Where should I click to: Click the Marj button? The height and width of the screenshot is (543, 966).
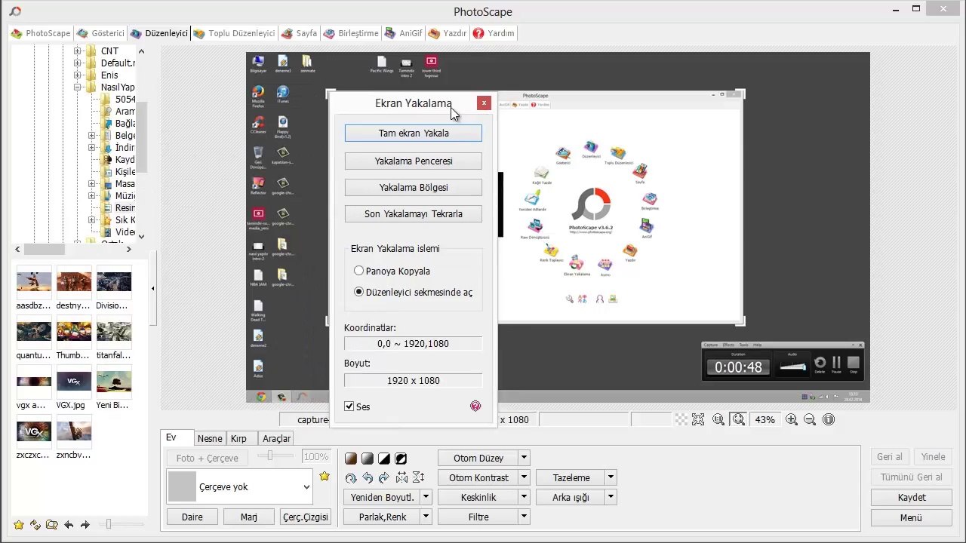pos(249,517)
